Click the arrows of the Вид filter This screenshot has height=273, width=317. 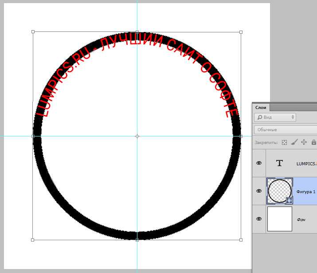[293, 117]
